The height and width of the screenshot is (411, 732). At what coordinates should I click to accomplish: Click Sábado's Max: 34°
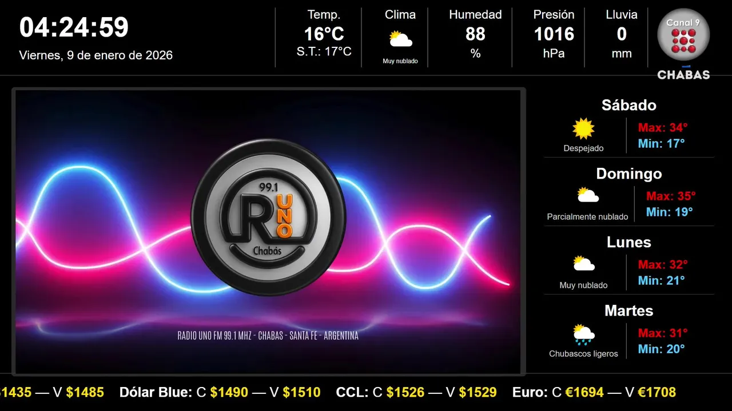[x=663, y=128]
